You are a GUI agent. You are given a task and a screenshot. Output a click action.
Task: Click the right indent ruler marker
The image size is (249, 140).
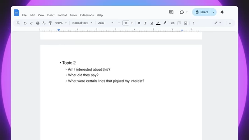click(x=182, y=30)
